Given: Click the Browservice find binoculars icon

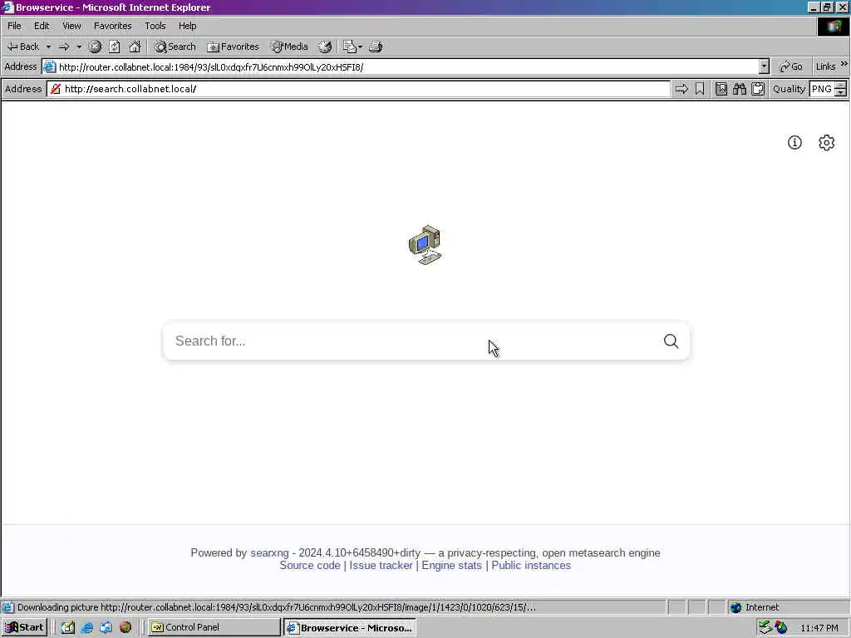Looking at the screenshot, I should pos(739,89).
